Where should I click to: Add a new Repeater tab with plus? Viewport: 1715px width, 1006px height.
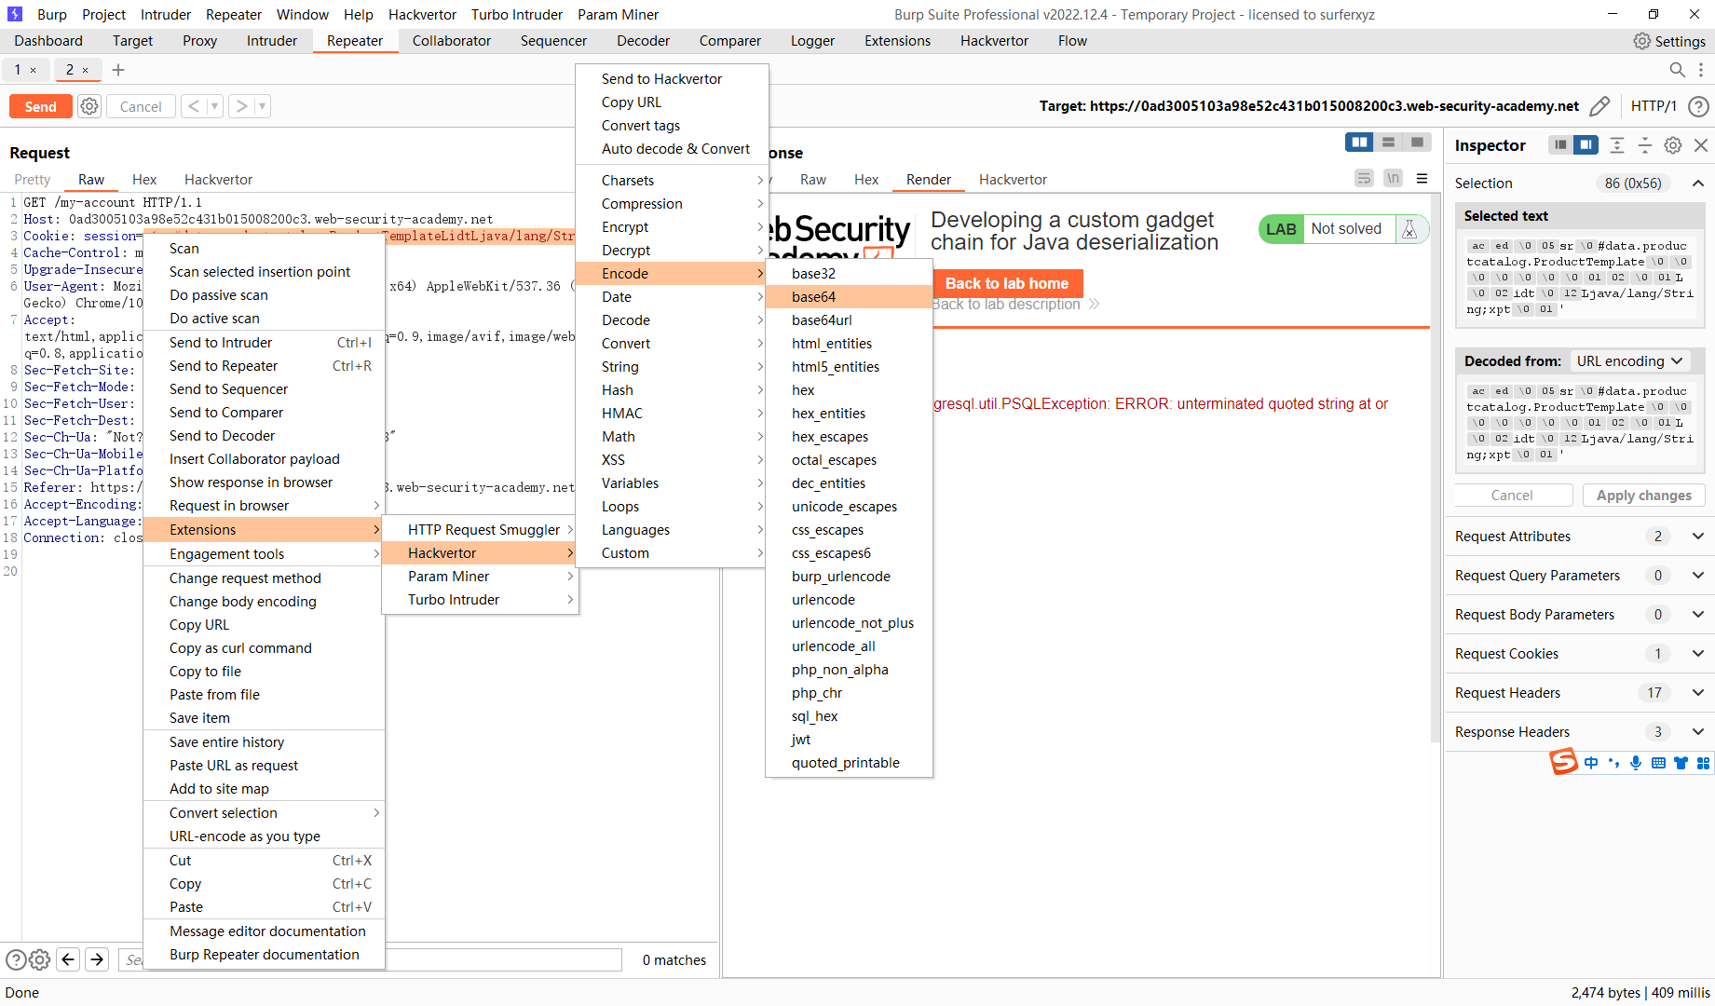click(118, 70)
